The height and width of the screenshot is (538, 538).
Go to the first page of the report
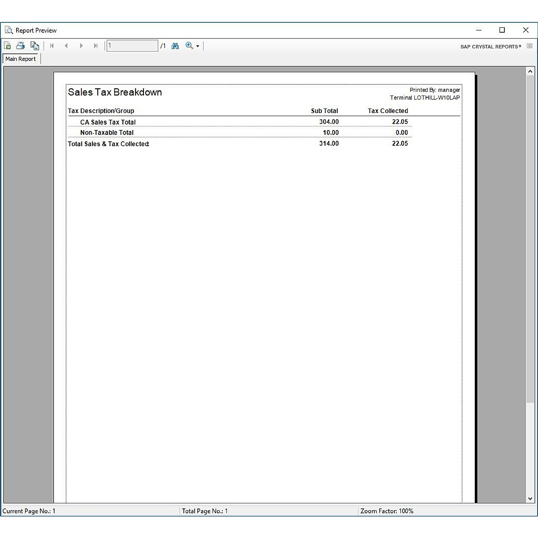pos(52,46)
